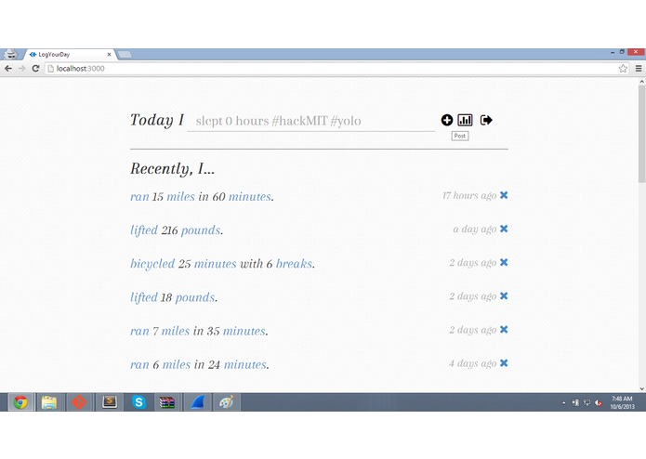
Task: Click the incognito icon in title bar
Action: tap(11, 54)
